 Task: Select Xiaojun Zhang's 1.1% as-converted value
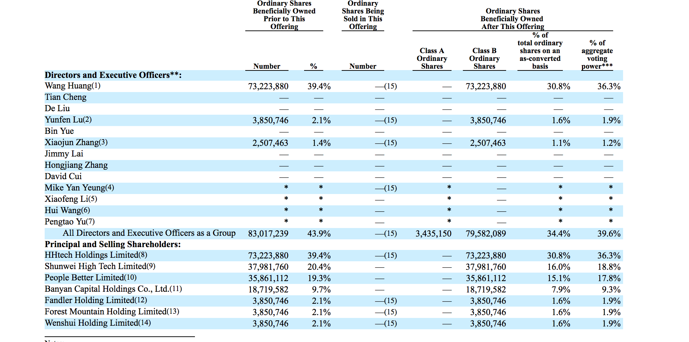(x=561, y=143)
